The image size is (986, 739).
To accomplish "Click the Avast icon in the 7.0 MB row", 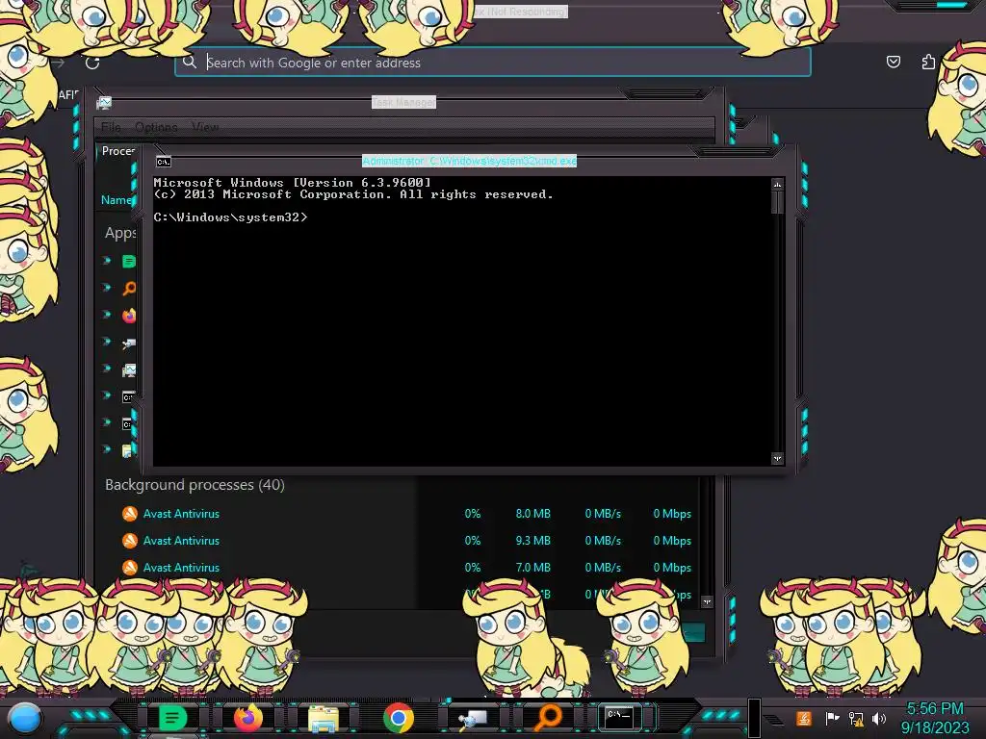I will (130, 568).
